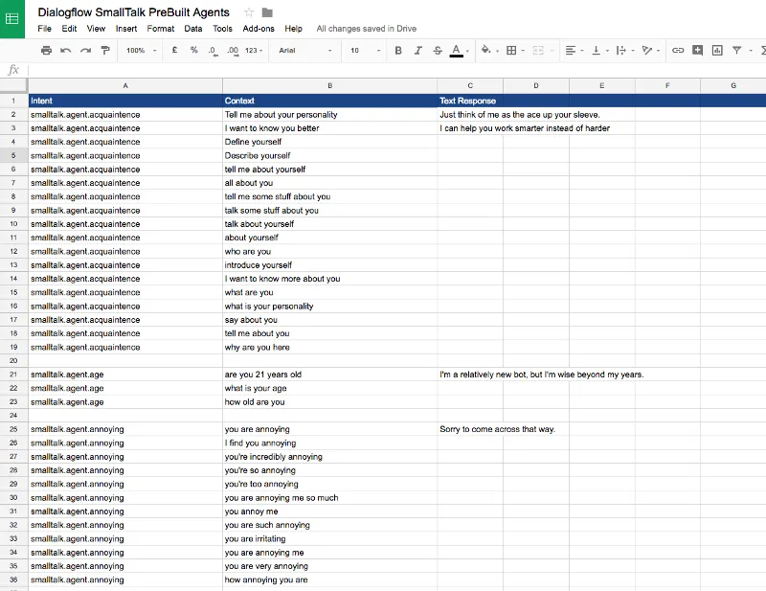Expand horizontal align dropdown arrow
The width and height of the screenshot is (766, 591).
tap(582, 51)
